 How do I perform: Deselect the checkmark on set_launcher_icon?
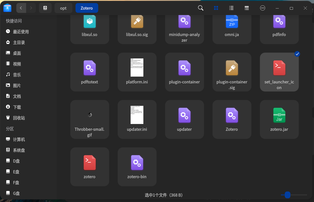pyautogui.click(x=297, y=54)
